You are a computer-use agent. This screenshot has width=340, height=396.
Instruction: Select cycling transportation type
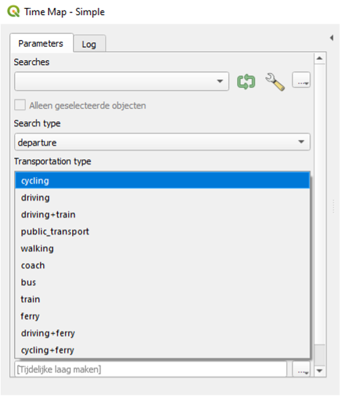tap(162, 180)
